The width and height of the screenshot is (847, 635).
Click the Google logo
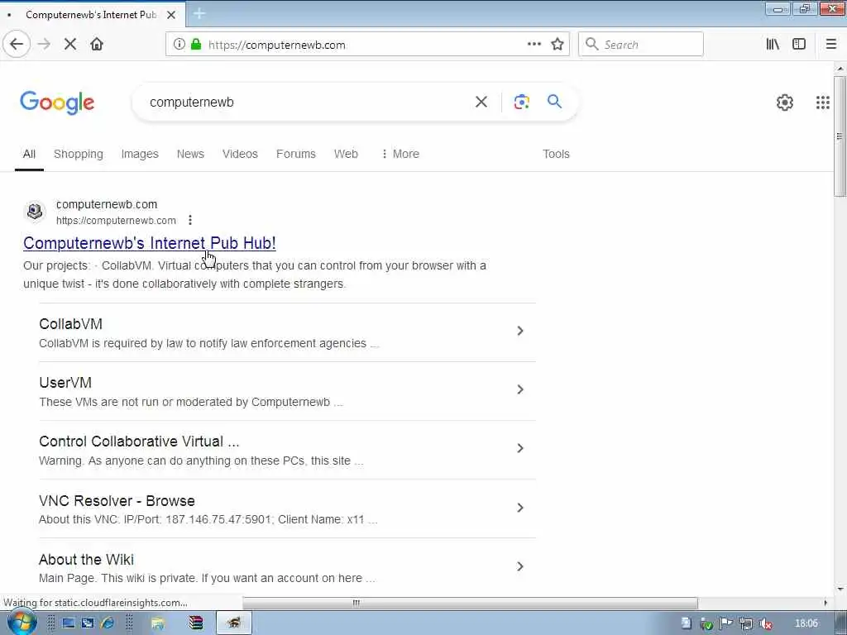click(57, 103)
